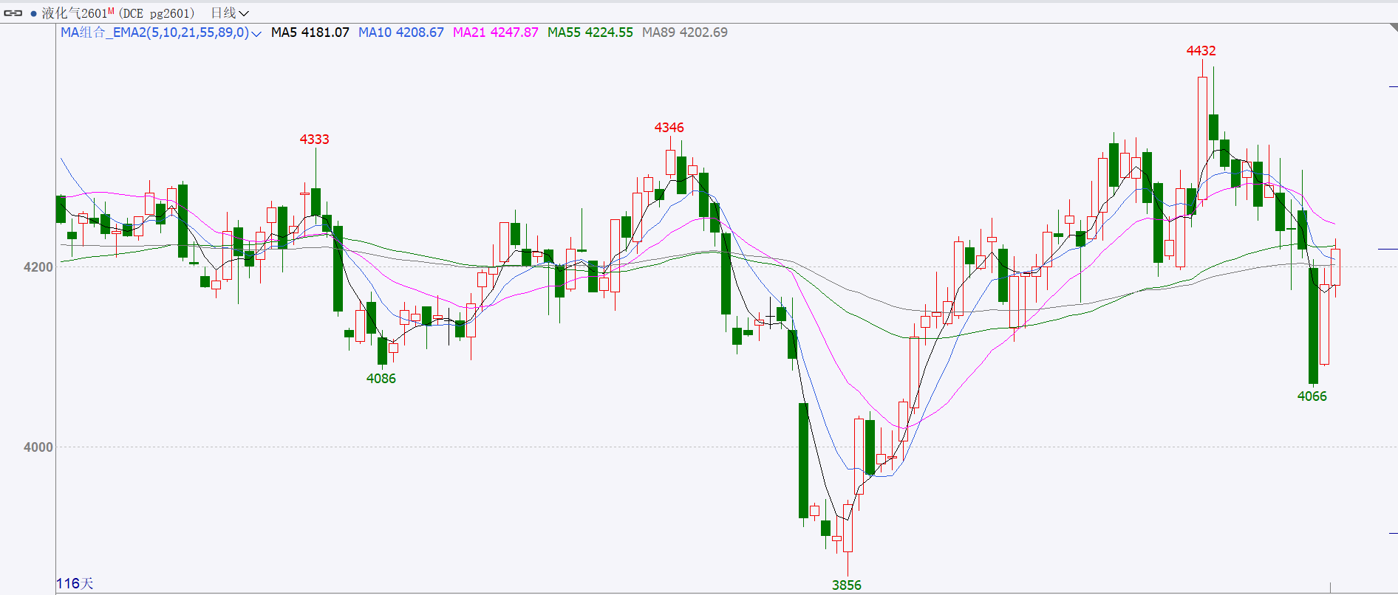Click the 4000 price axis label
The width and height of the screenshot is (1398, 595).
(x=38, y=447)
